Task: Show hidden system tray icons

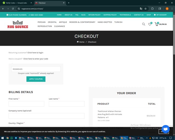Action: coord(147,138)
